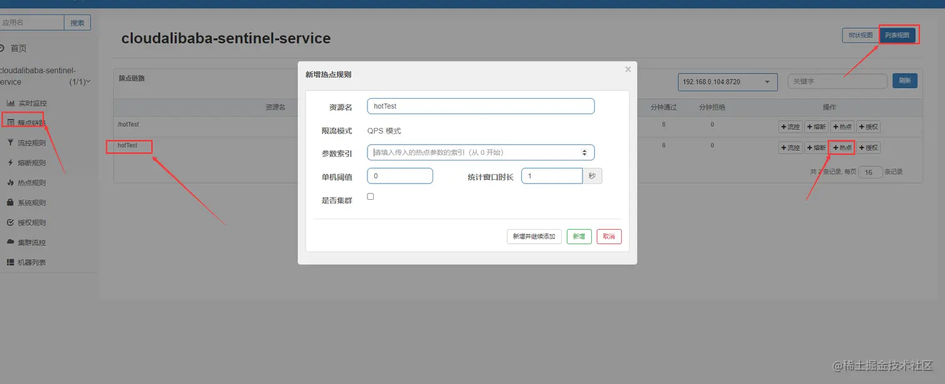Click +热点 button in hotTest row
This screenshot has height=384, width=945.
[x=842, y=147]
